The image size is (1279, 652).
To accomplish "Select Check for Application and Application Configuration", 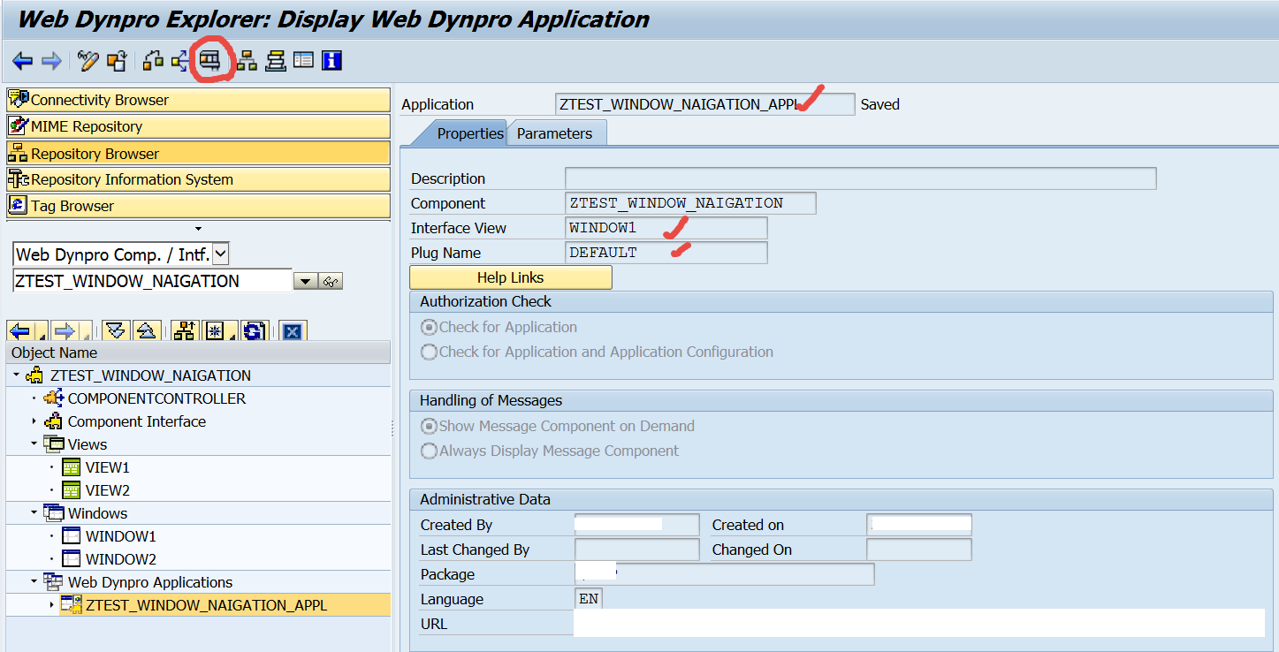I will (x=430, y=352).
